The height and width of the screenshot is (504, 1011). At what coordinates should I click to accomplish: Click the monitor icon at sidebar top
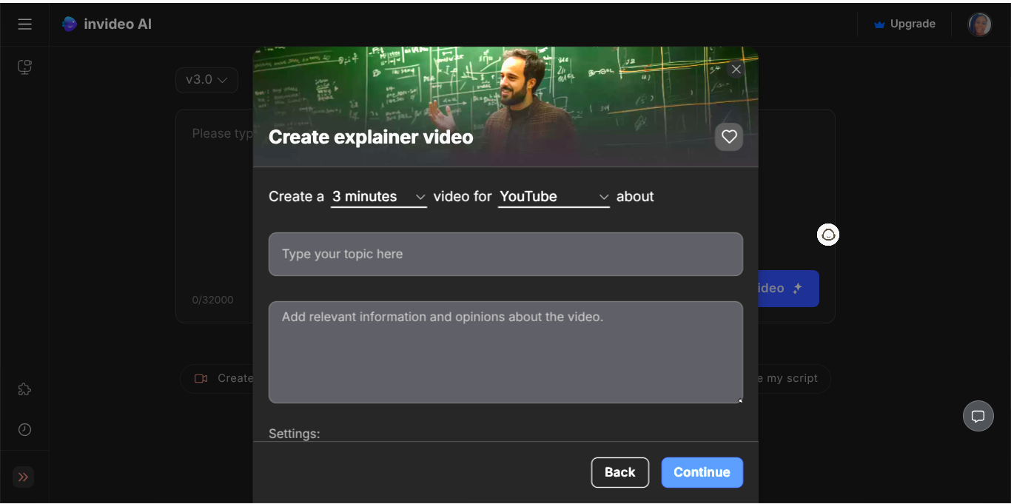pos(24,67)
